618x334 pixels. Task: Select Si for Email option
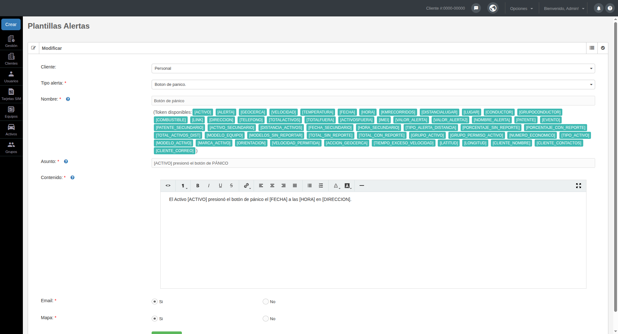coord(155,302)
